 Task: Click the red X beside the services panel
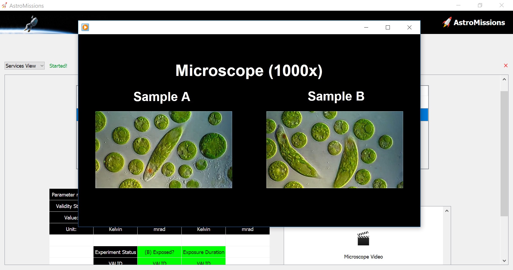506,65
